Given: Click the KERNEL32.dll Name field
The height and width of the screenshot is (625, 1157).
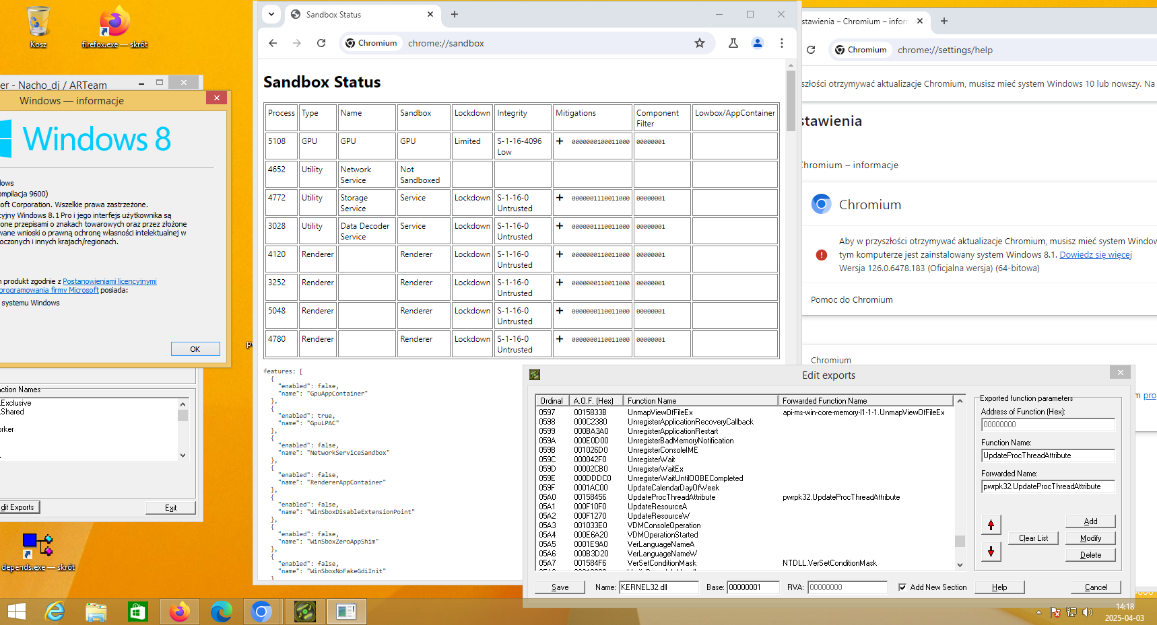Looking at the screenshot, I should [659, 587].
